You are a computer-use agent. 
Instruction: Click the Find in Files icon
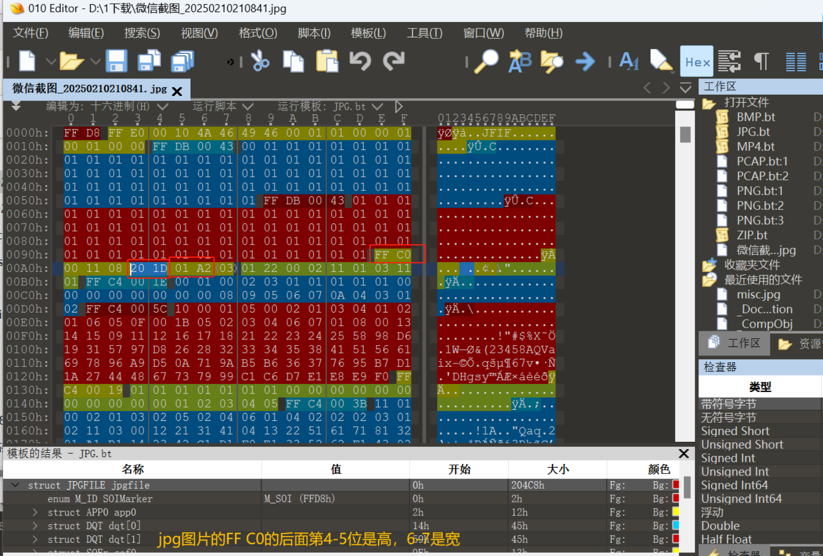(x=552, y=62)
